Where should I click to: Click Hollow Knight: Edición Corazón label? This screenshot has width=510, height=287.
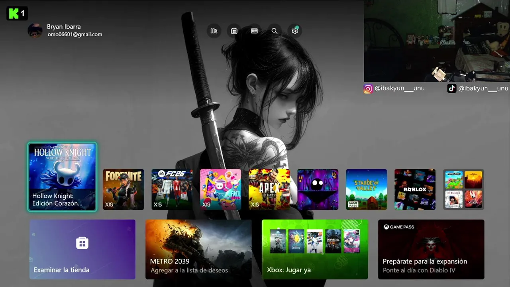(x=58, y=199)
